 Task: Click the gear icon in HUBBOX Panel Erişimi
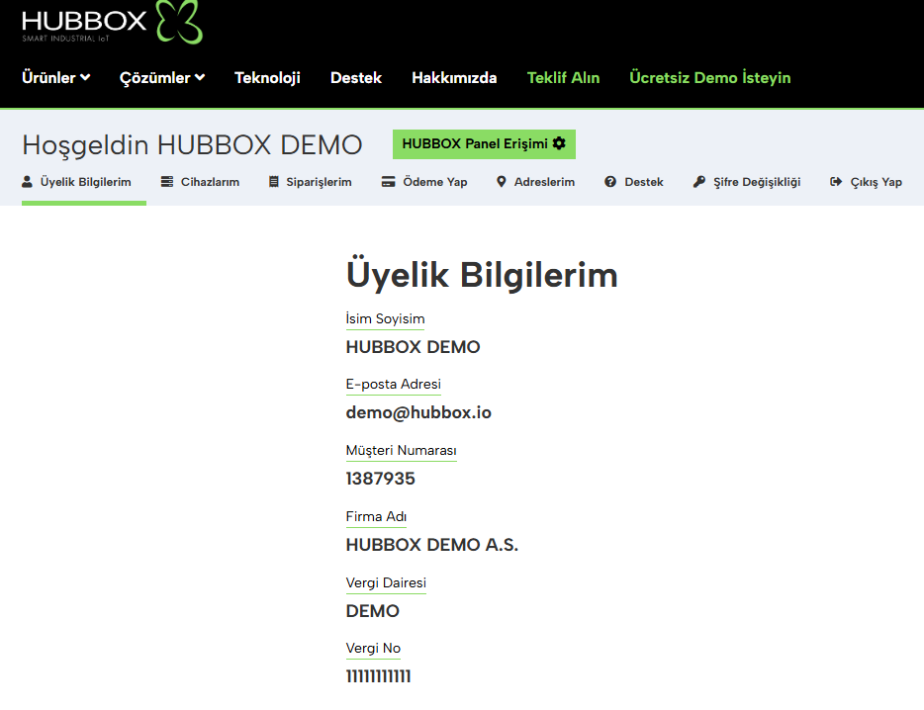coord(559,143)
